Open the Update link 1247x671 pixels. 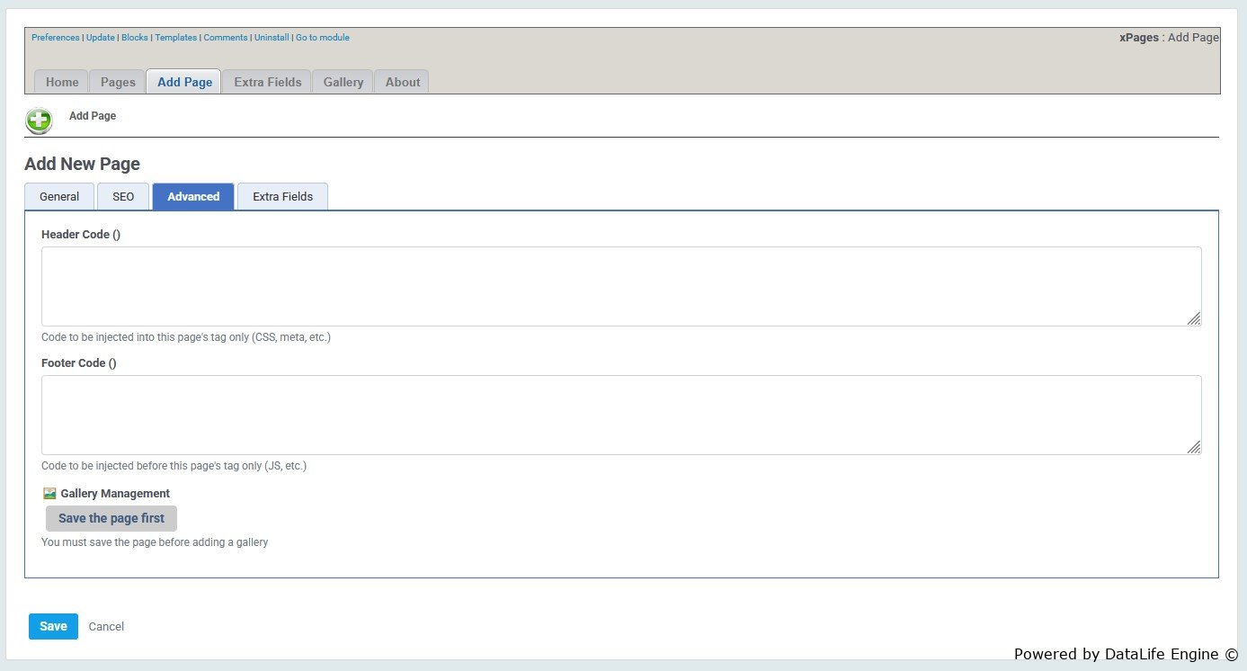pos(100,38)
